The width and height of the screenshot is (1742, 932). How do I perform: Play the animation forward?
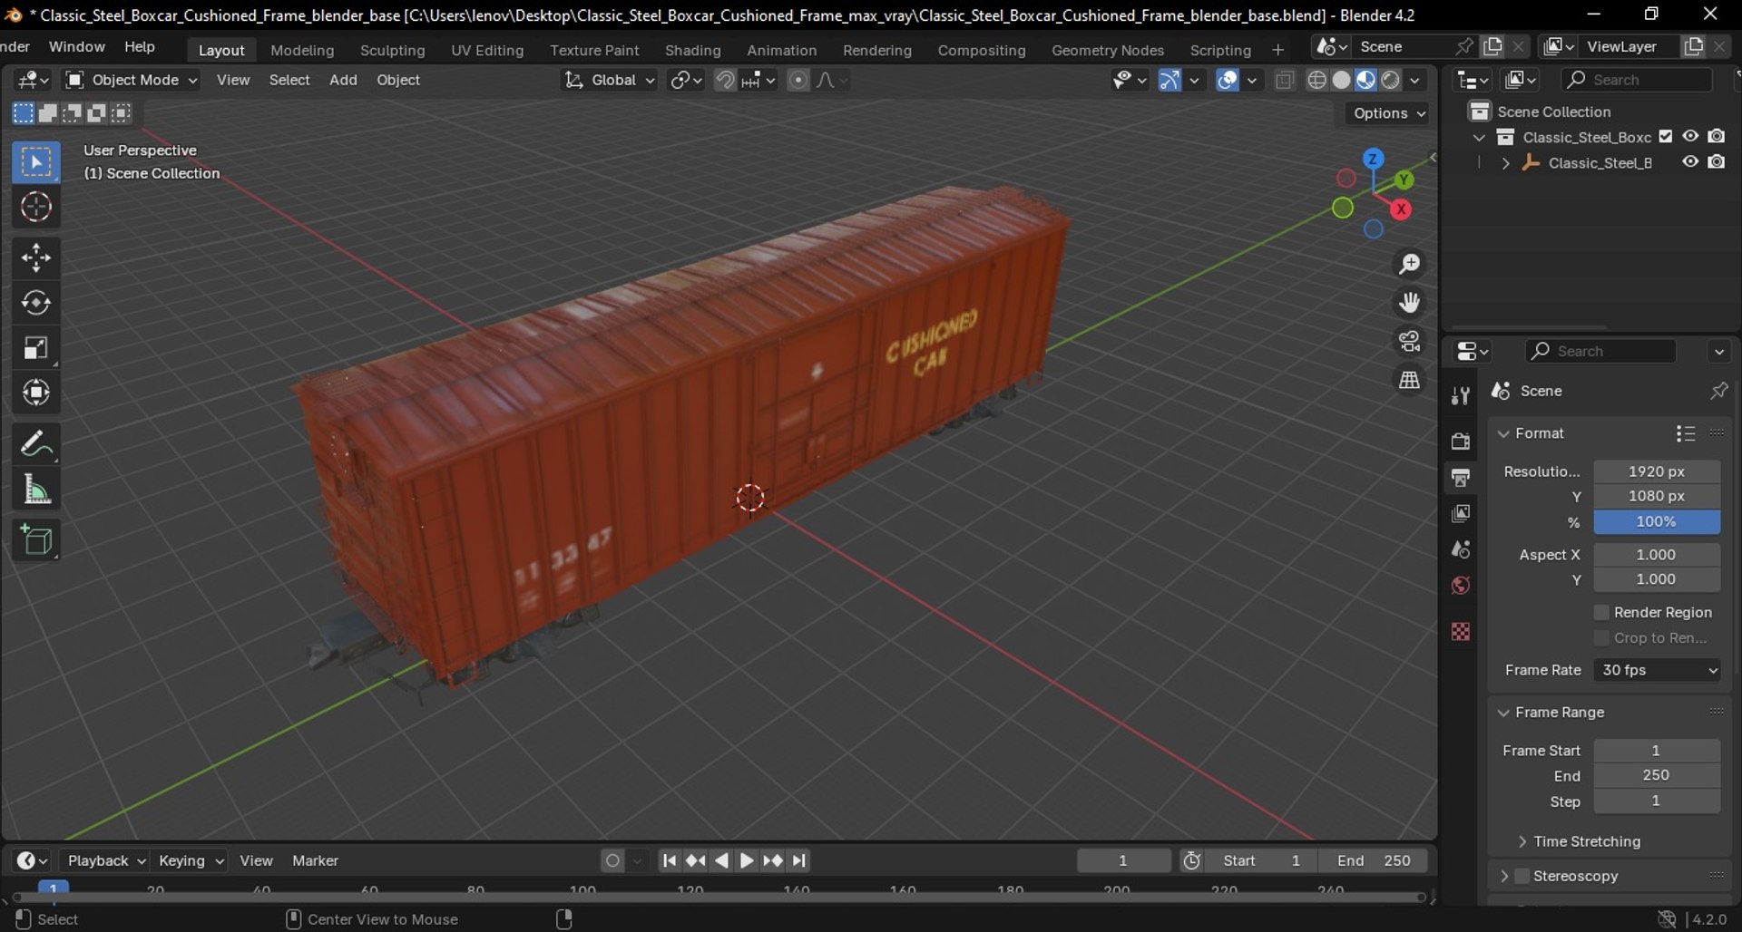pyautogui.click(x=746, y=860)
